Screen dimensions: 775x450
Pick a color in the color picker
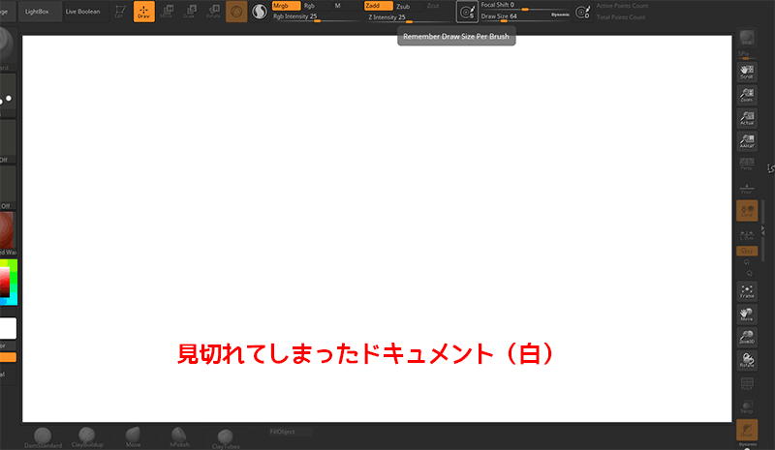[x=6, y=281]
